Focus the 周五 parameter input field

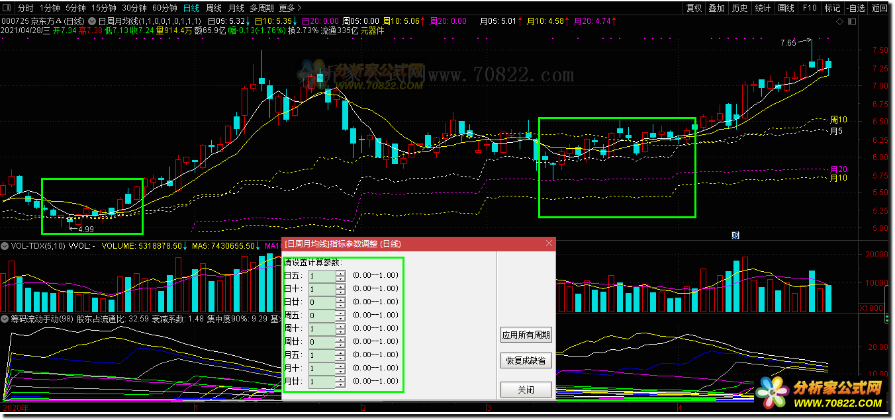point(322,315)
